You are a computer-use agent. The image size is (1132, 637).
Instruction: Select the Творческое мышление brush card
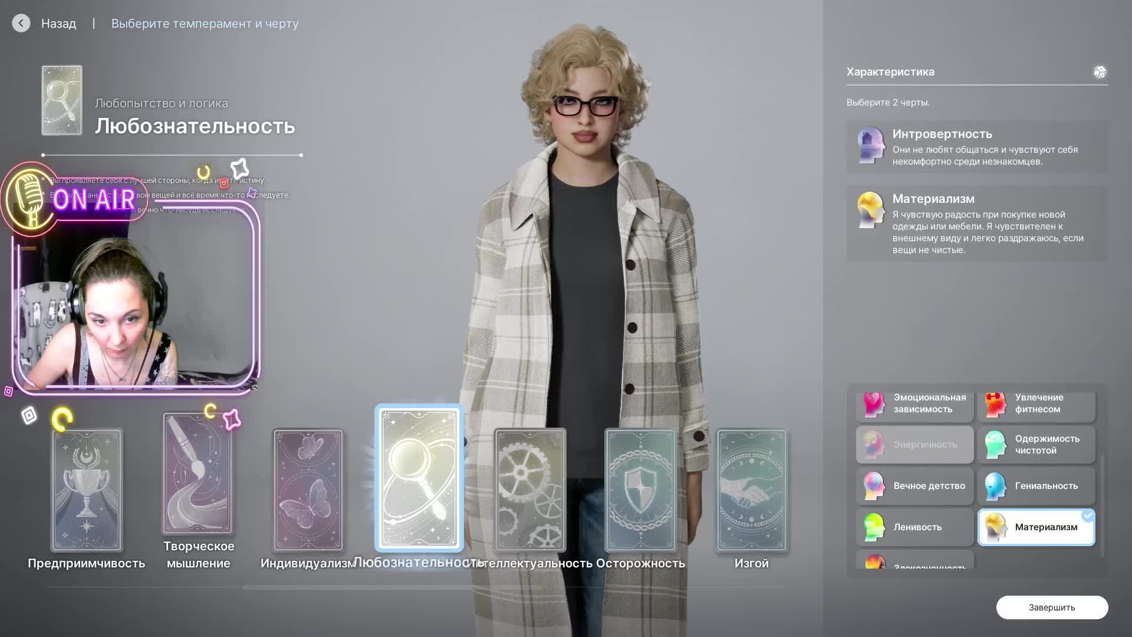coord(198,473)
